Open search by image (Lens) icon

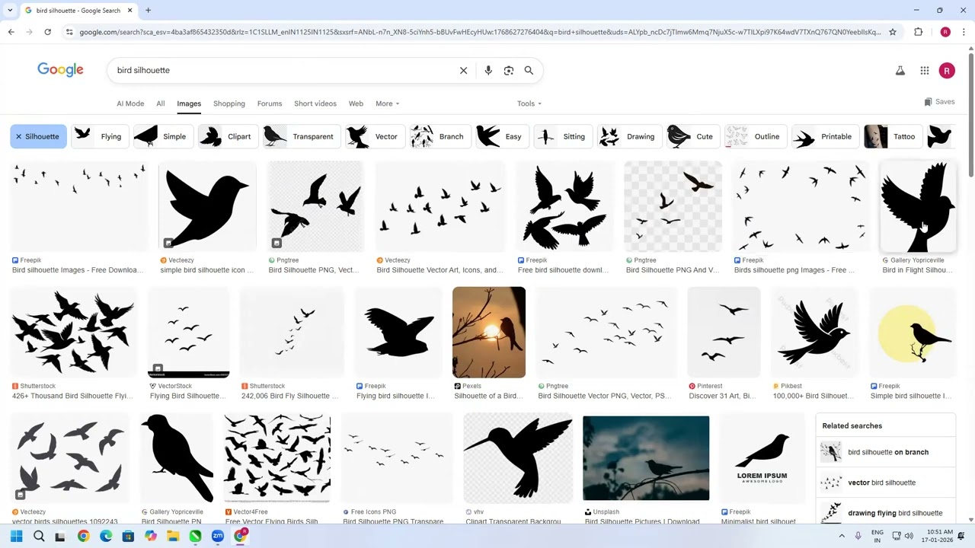[x=509, y=70]
